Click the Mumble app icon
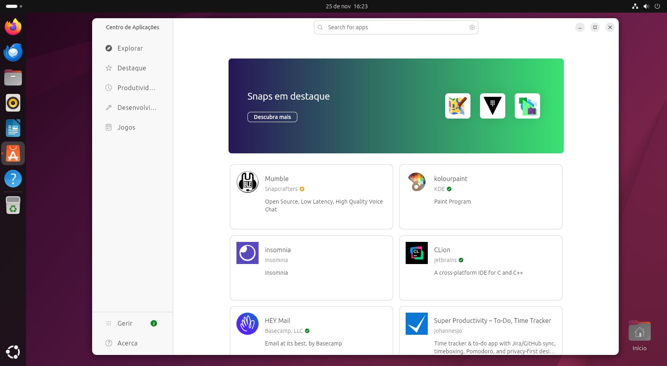The width and height of the screenshot is (667, 366). (x=247, y=182)
